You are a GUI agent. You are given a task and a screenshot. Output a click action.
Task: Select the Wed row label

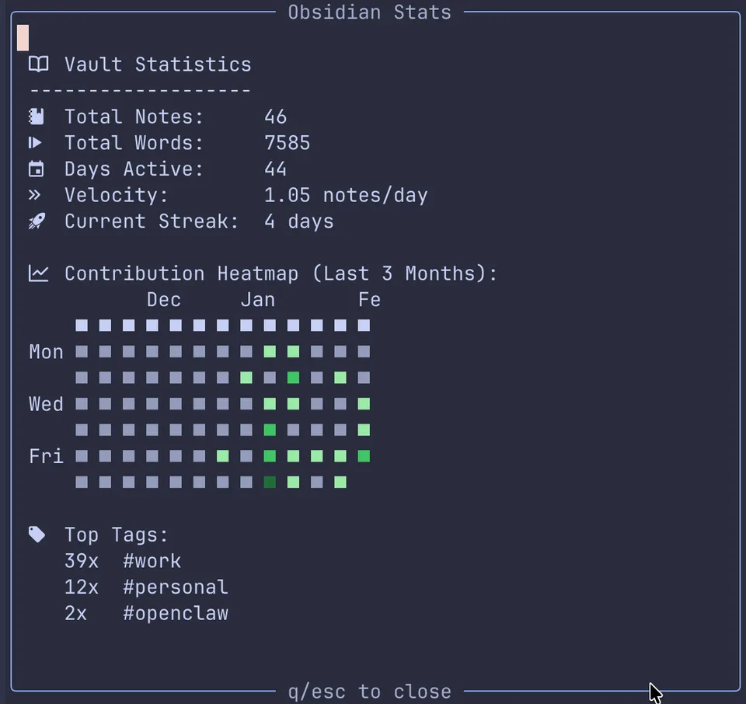[45, 403]
